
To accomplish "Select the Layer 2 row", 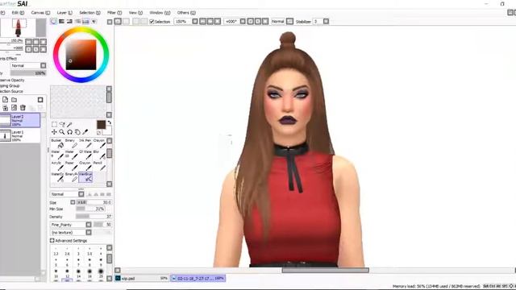I will click(x=20, y=120).
